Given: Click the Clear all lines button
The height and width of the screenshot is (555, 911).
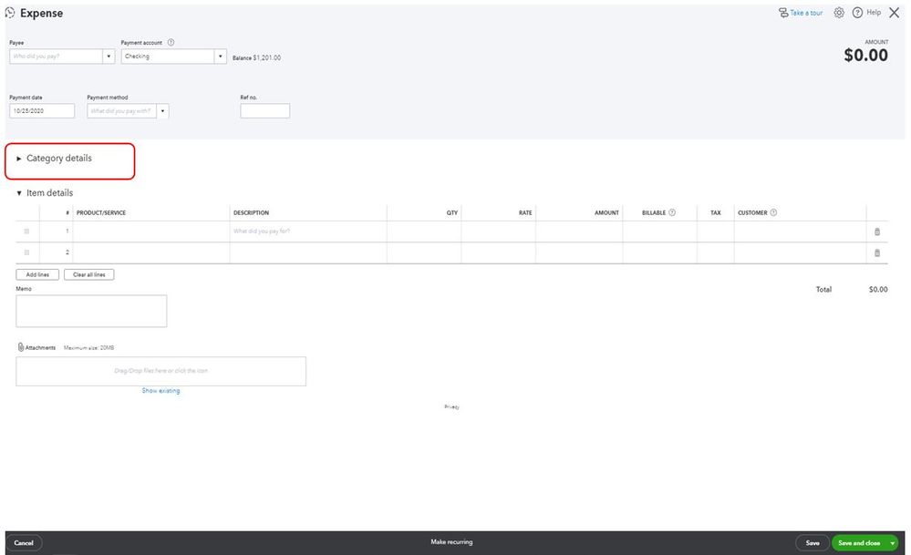Looking at the screenshot, I should (x=88, y=274).
